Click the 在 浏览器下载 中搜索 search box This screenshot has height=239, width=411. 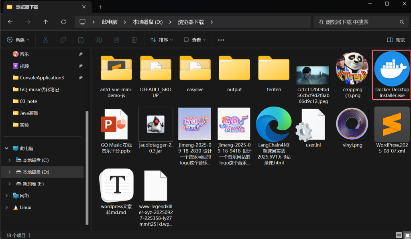tap(357, 22)
